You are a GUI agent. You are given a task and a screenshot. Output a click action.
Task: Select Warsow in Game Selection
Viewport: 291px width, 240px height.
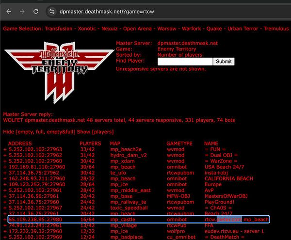(x=167, y=29)
